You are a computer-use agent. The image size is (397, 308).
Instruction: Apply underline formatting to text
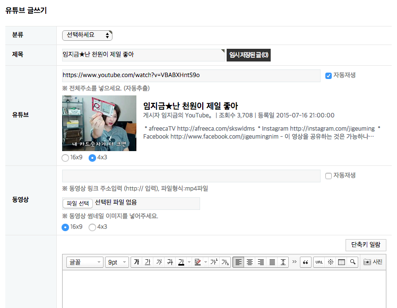pyautogui.click(x=148, y=262)
